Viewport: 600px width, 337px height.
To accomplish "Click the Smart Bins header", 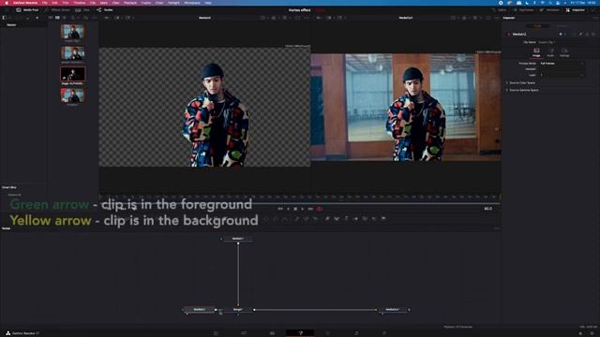I will click(9, 187).
